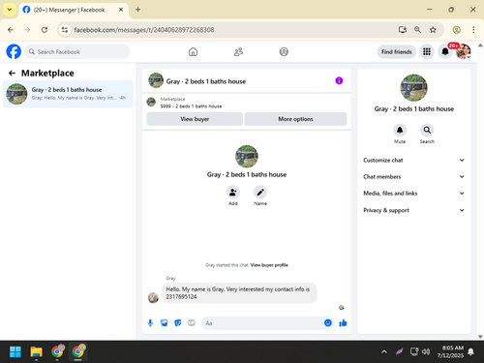Open Chrome profile icon
484x363 pixels.
tap(456, 30)
